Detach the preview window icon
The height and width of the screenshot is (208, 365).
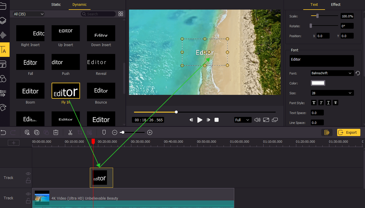click(x=275, y=120)
